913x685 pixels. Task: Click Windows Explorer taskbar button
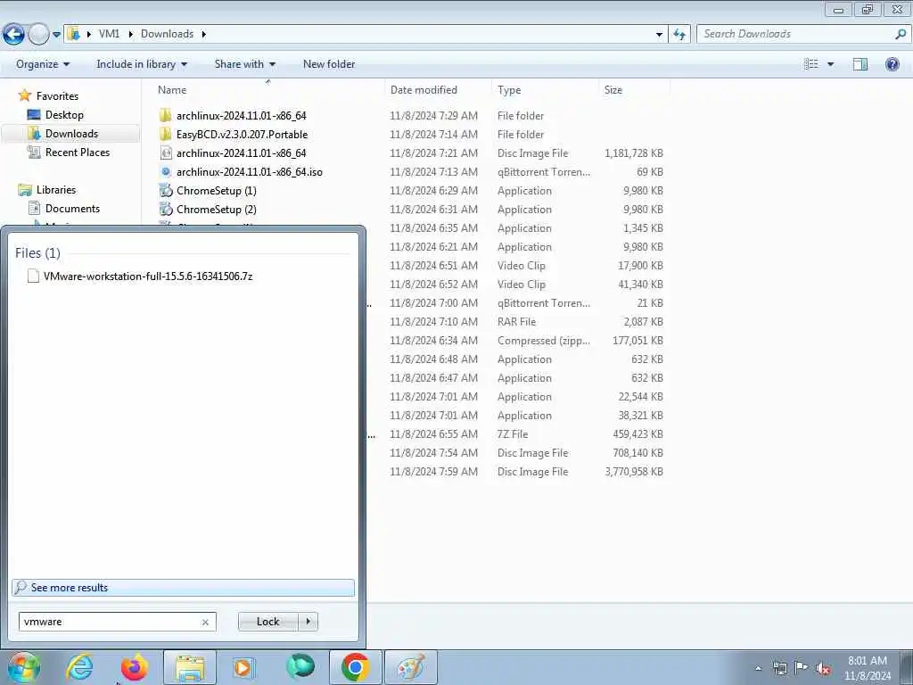(190, 667)
